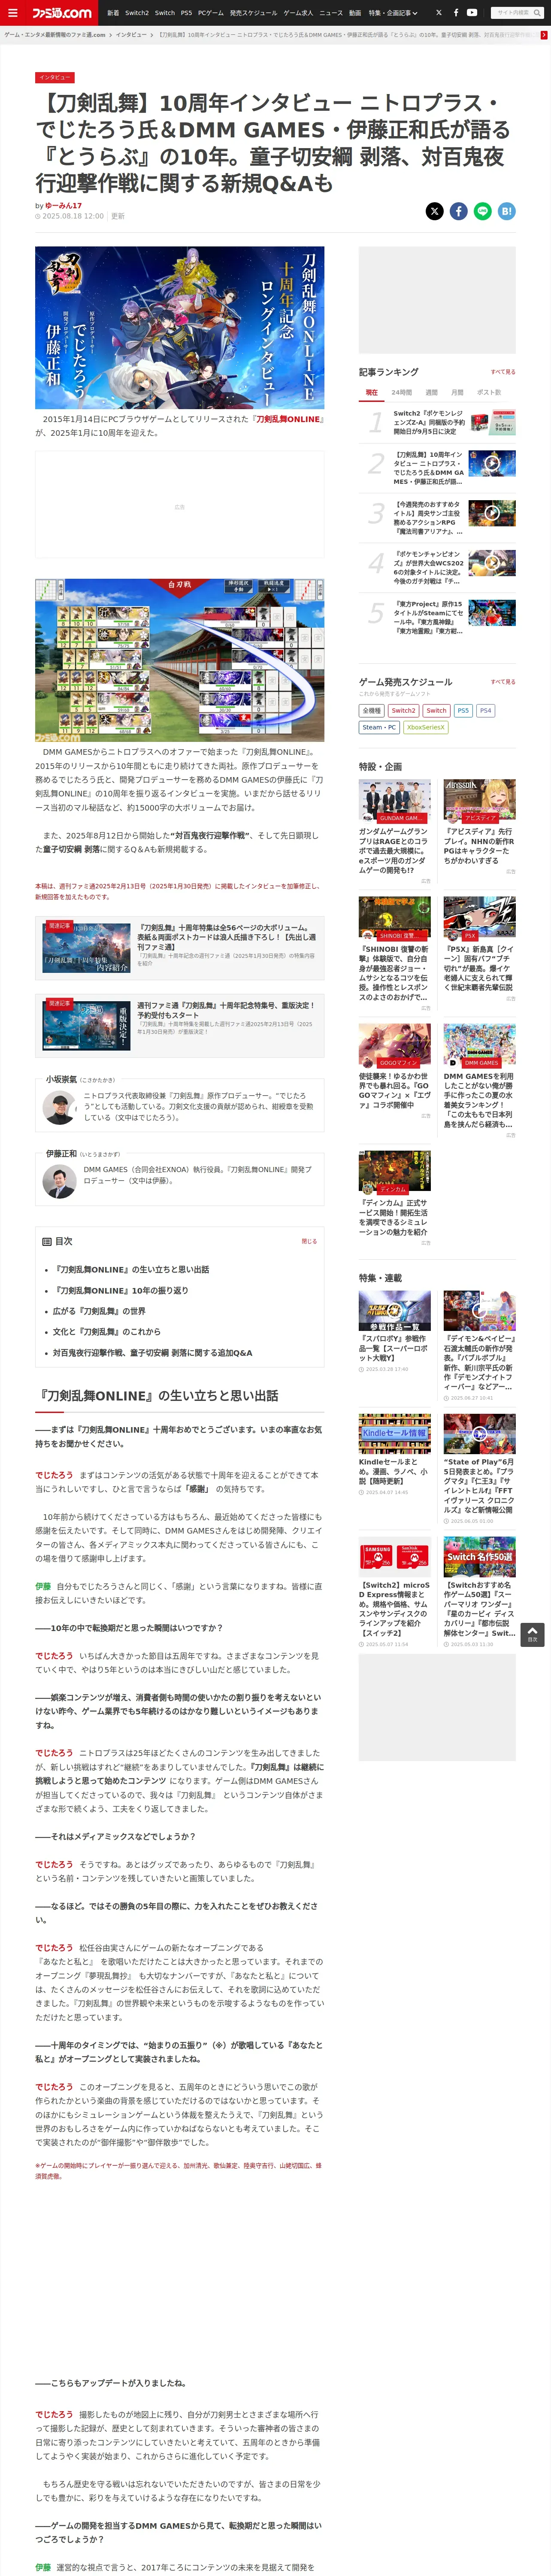
Task: Open the hamburger menu icon
Action: tap(13, 13)
